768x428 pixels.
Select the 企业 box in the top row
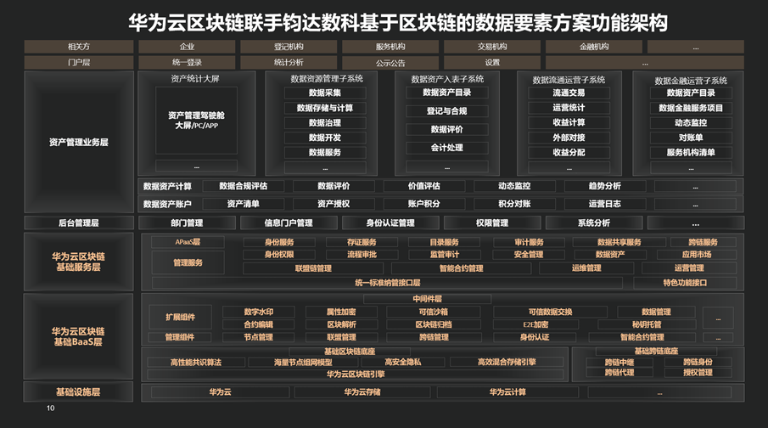(x=187, y=47)
